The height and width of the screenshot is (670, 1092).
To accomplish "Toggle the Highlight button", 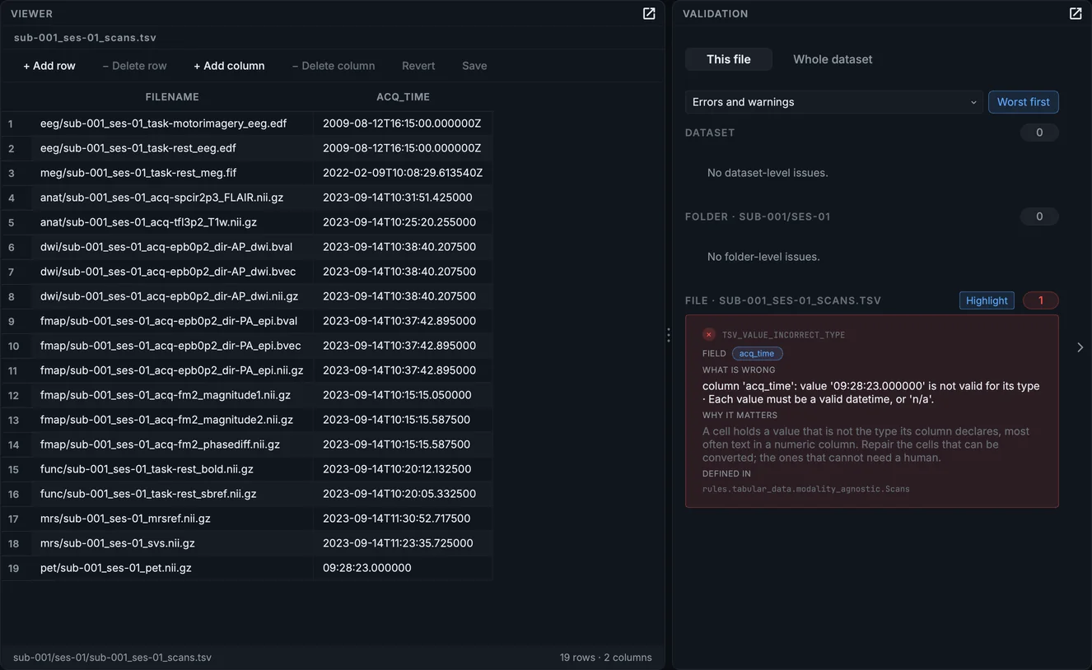I will (987, 300).
